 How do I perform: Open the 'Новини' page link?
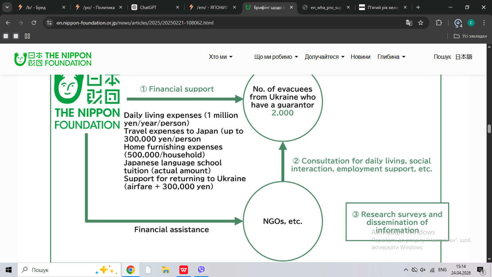coord(361,57)
